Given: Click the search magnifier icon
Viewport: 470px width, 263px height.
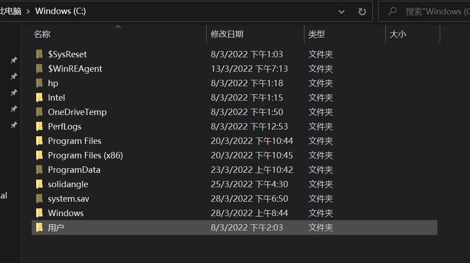Looking at the screenshot, I should click(x=393, y=11).
